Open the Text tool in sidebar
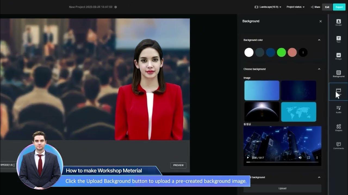The height and width of the screenshot is (195, 348). pos(338,39)
